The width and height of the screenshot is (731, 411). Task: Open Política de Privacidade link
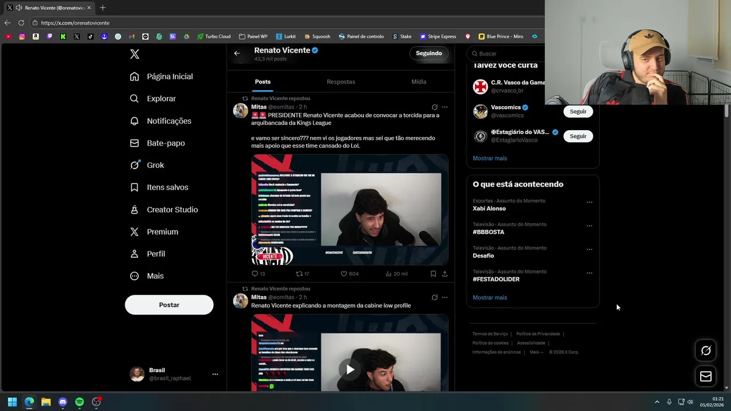coord(538,334)
